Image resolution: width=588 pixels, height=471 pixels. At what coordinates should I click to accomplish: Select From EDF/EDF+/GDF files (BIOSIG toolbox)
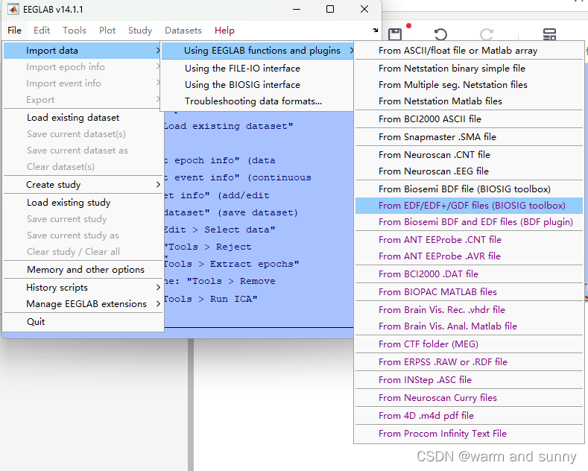[469, 206]
